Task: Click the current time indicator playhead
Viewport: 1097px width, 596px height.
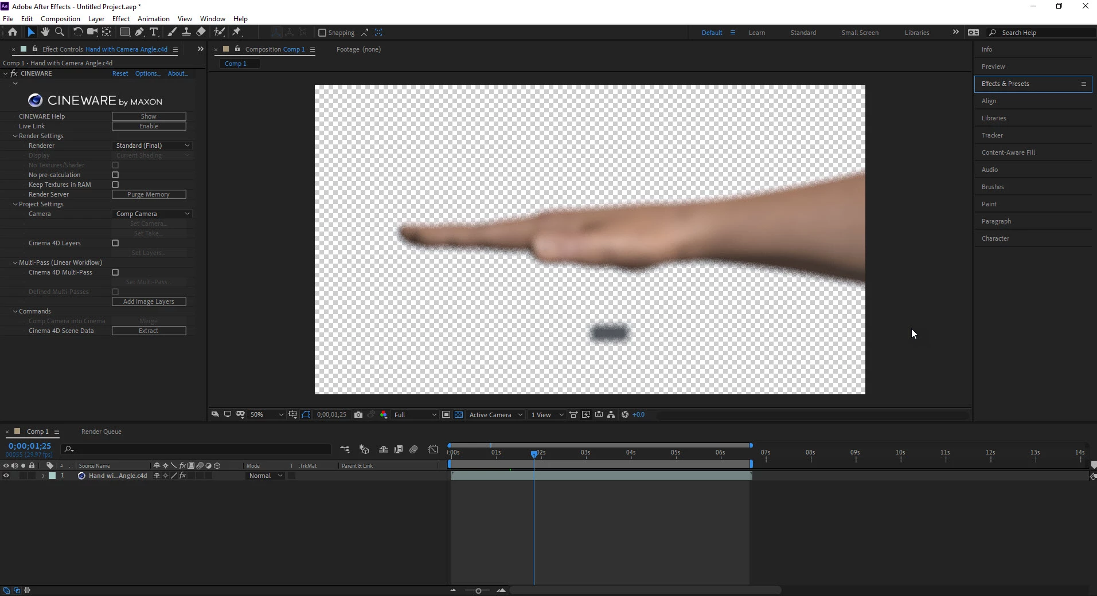Action: click(x=534, y=454)
